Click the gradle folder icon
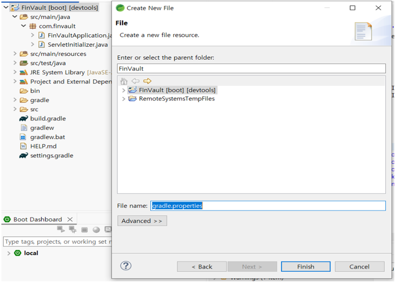 pos(24,100)
